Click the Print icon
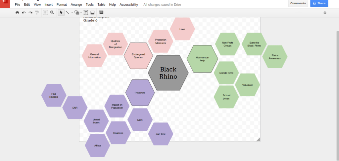This screenshot has height=161, width=339. pyautogui.click(x=17, y=13)
